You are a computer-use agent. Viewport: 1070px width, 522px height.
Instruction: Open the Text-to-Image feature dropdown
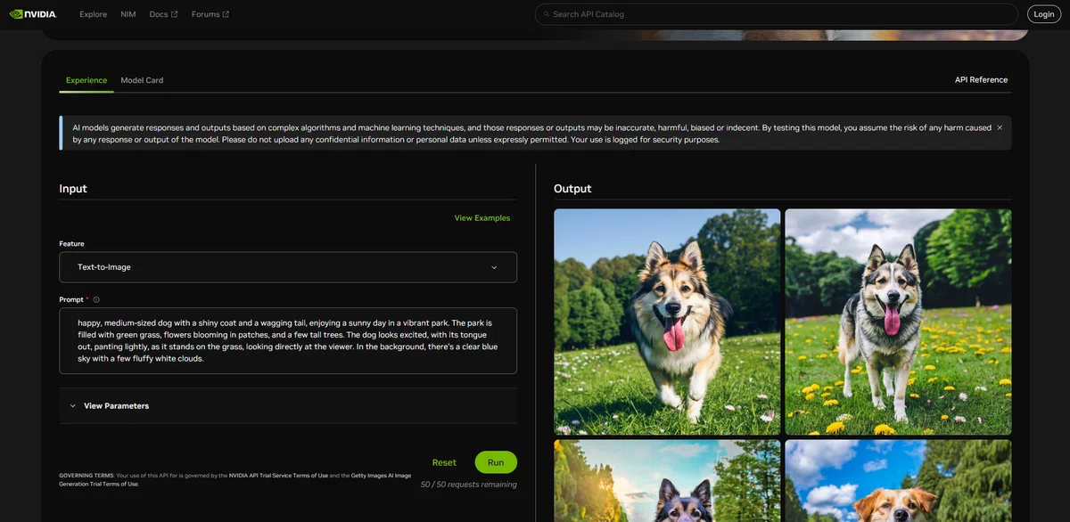[x=288, y=267]
